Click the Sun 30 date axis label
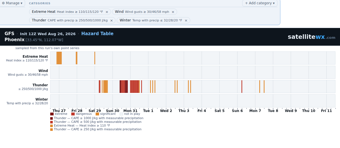 113,111
